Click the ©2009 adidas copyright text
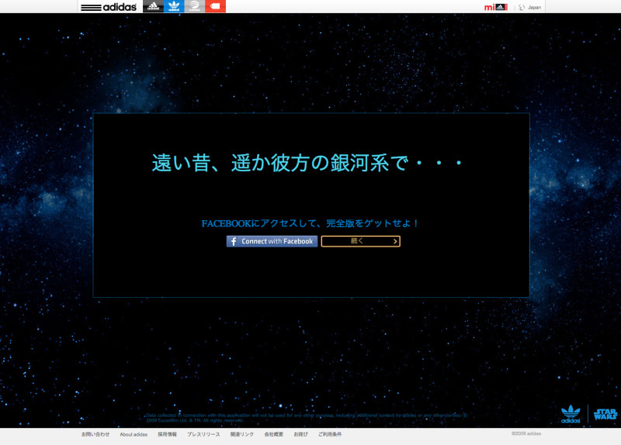621x445 pixels. pos(526,433)
